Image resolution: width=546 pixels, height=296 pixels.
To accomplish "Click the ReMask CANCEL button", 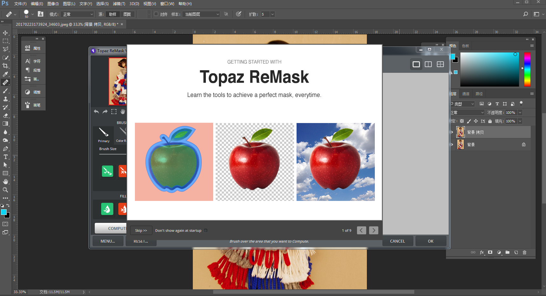I will (397, 241).
